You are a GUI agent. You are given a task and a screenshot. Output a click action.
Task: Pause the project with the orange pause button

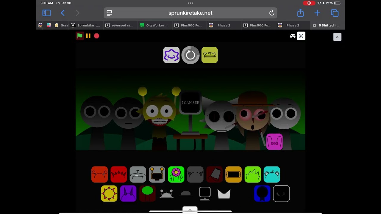(88, 36)
